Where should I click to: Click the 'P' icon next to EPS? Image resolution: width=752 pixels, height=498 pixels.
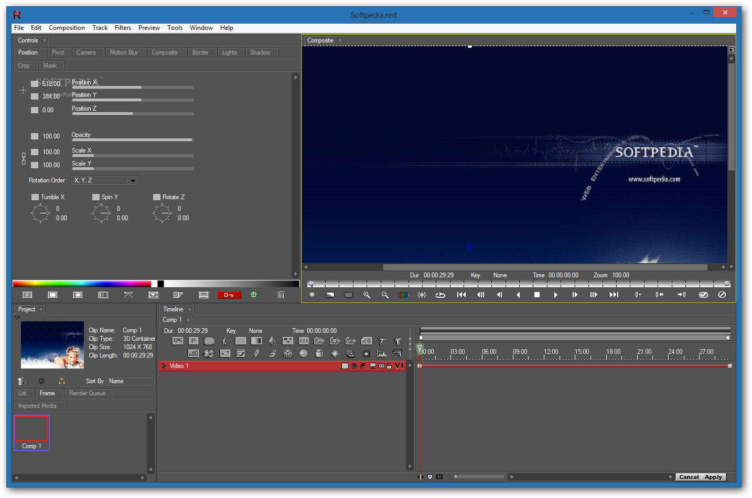tap(194, 341)
